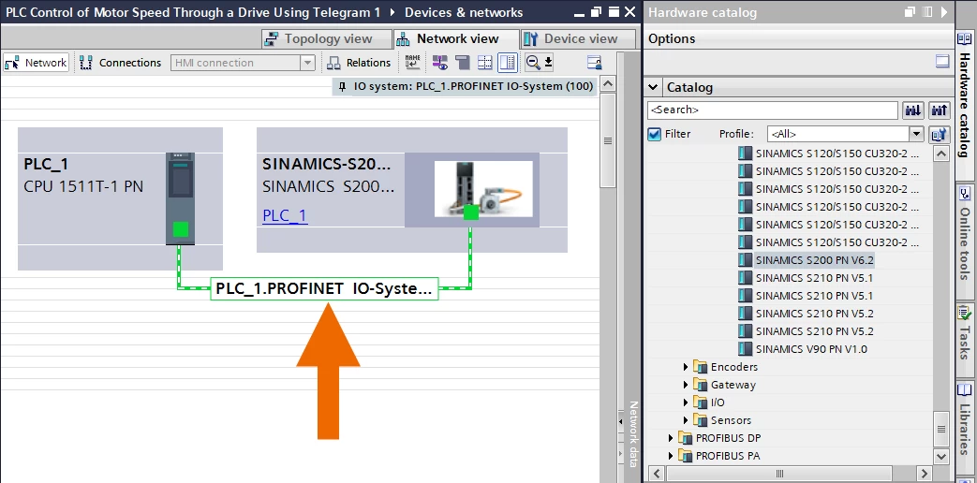
Task: Open the Profile dropdown
Action: point(915,134)
